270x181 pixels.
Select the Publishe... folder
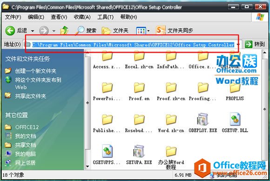[x=107, y=123]
